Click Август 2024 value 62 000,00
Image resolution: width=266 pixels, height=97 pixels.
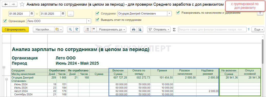click(118, 91)
